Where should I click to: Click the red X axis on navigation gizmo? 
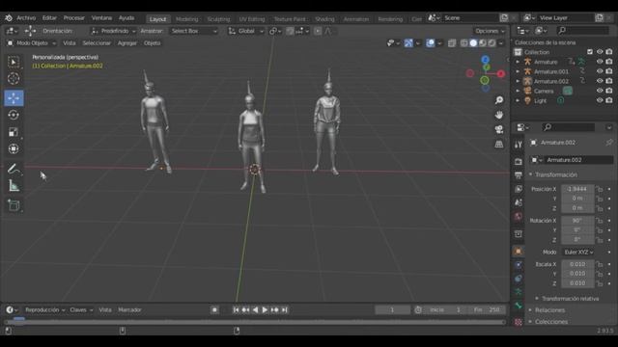[501, 73]
